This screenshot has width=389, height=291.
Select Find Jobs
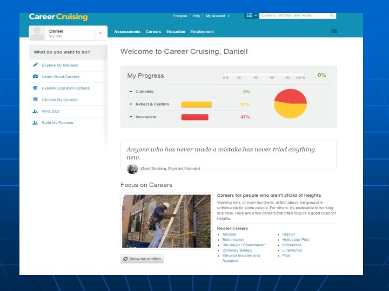[51, 111]
